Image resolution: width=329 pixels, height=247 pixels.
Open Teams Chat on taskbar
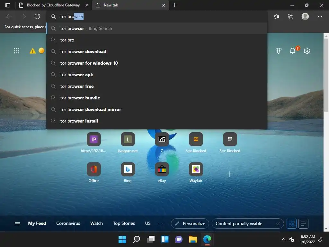(179, 239)
